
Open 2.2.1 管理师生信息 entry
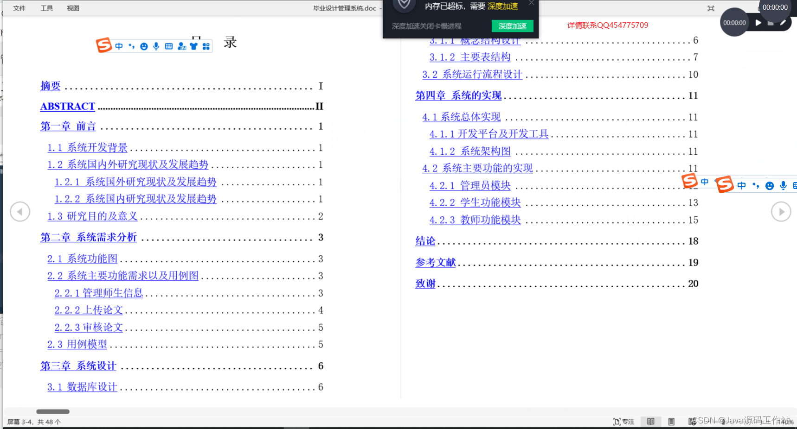point(98,293)
